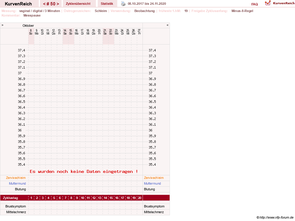
Task: Click the '<' arrow at chart's right edge
Action: click(x=167, y=25)
